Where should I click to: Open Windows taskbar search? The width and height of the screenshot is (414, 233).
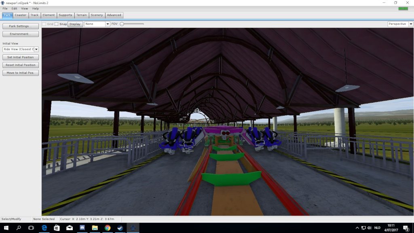(x=19, y=228)
